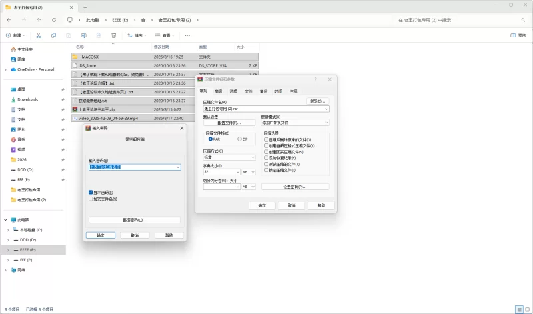The width and height of the screenshot is (533, 314).
Task: Check add recovery record (E) option
Action: click(266, 158)
